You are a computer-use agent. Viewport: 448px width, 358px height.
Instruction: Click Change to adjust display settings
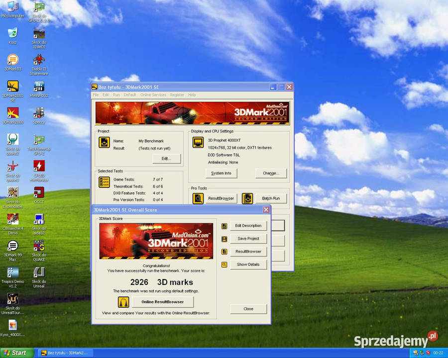[270, 173]
